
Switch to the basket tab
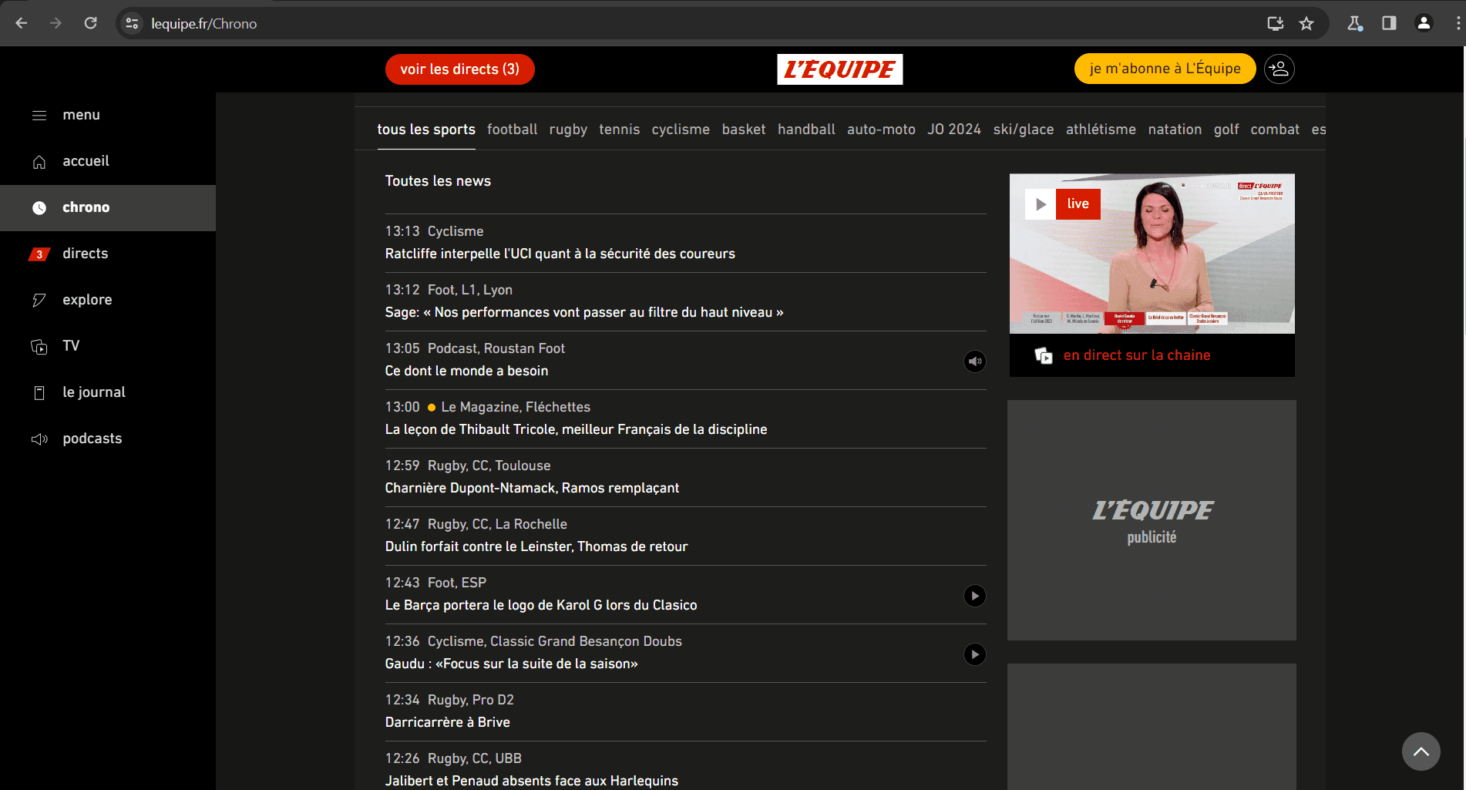(x=744, y=129)
